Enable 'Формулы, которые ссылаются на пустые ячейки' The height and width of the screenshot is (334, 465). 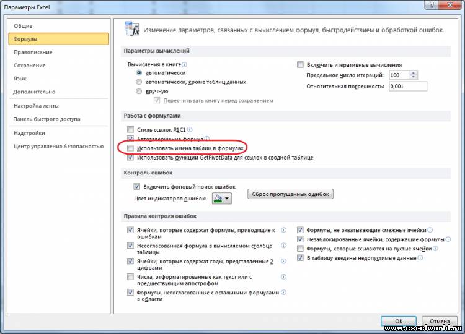[x=300, y=249]
